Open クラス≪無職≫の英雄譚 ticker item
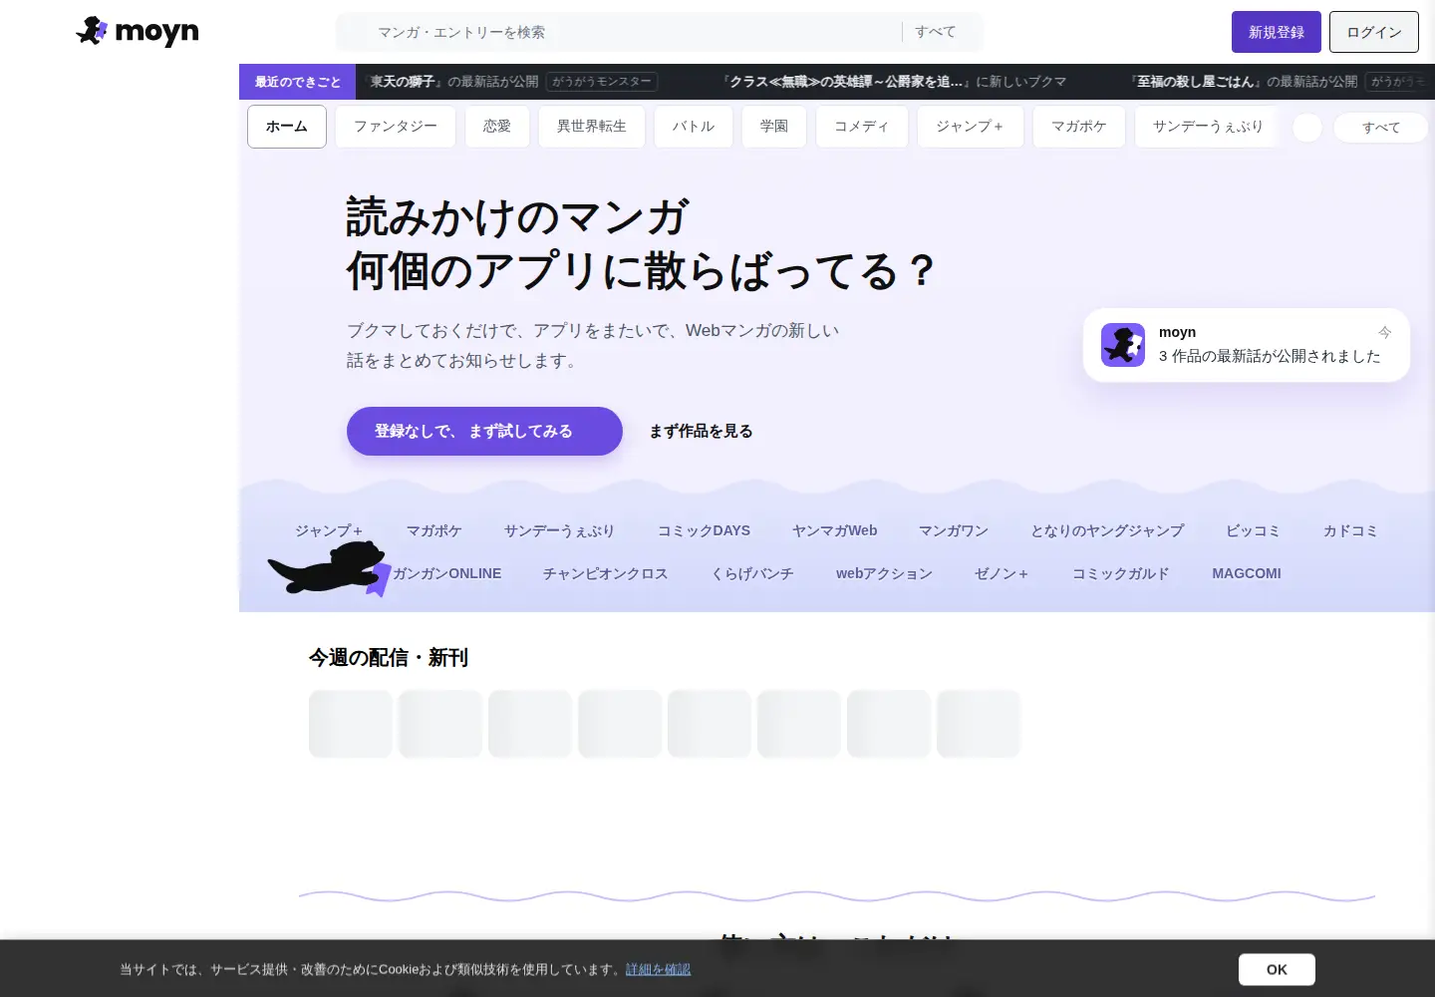This screenshot has height=997, width=1435. coord(895,82)
